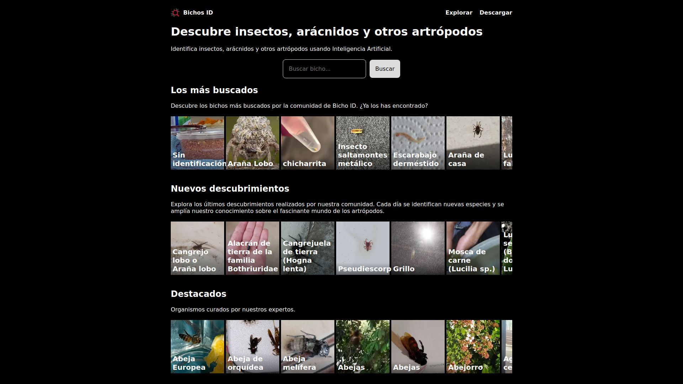The image size is (683, 384).
Task: View the Mosca de carne Lucilia card
Action: (x=473, y=248)
